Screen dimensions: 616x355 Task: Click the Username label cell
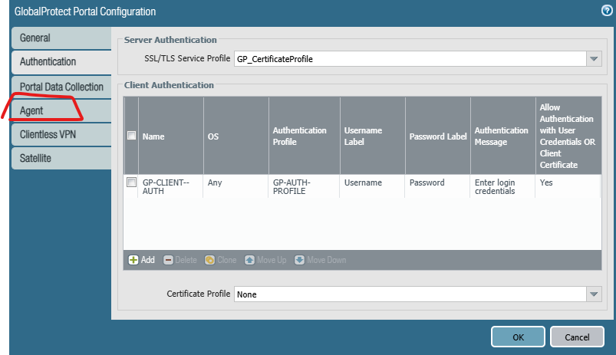coord(372,186)
